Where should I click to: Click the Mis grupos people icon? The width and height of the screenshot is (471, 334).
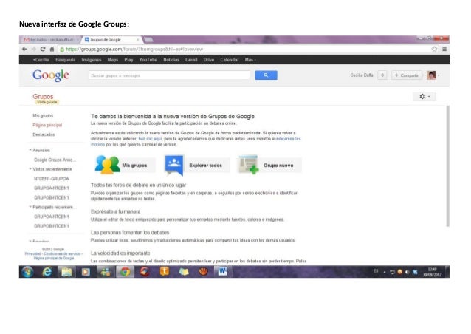(x=107, y=165)
